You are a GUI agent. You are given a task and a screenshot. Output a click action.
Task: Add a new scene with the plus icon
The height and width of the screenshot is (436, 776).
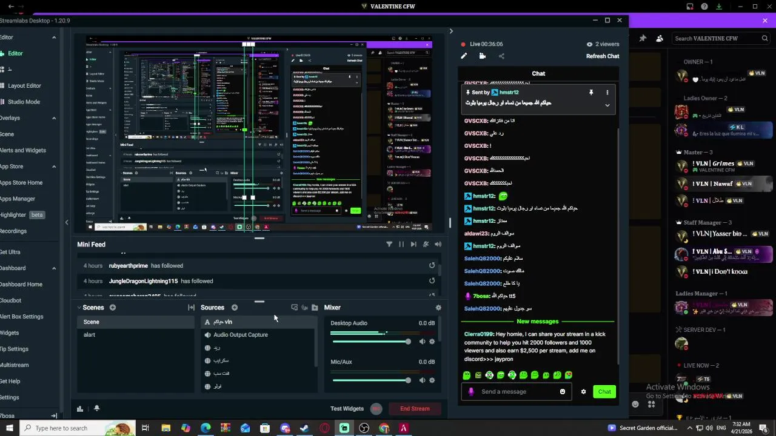click(112, 308)
